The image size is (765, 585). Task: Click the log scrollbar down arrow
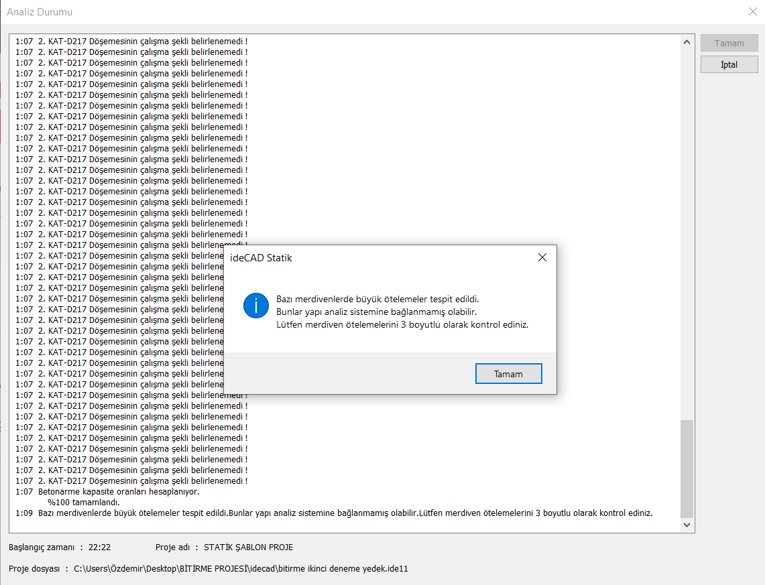[x=687, y=525]
